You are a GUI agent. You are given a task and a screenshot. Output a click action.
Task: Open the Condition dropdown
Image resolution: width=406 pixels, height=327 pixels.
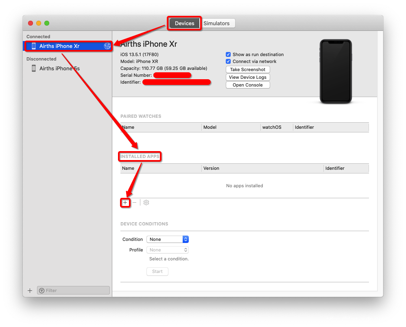(x=168, y=239)
